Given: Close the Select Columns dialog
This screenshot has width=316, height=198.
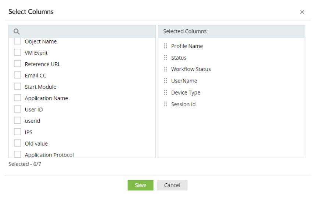Looking at the screenshot, I should (302, 12).
